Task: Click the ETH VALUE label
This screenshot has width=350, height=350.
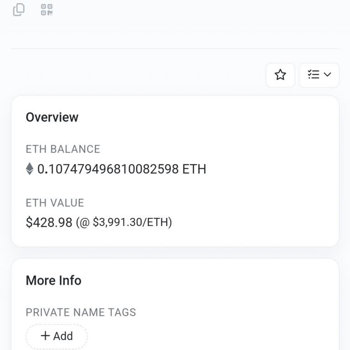Action: (x=55, y=203)
